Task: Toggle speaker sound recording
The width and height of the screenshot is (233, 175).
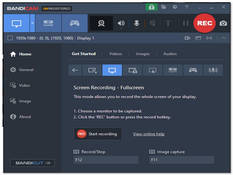Action: (121, 23)
